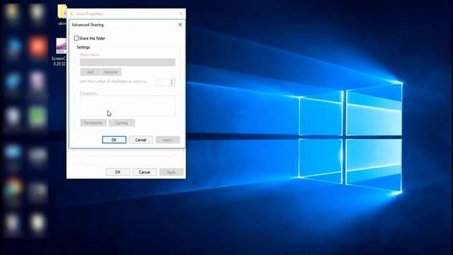Image resolution: width=453 pixels, height=255 pixels.
Task: Confirm Advanced Sharing with OK
Action: point(114,140)
